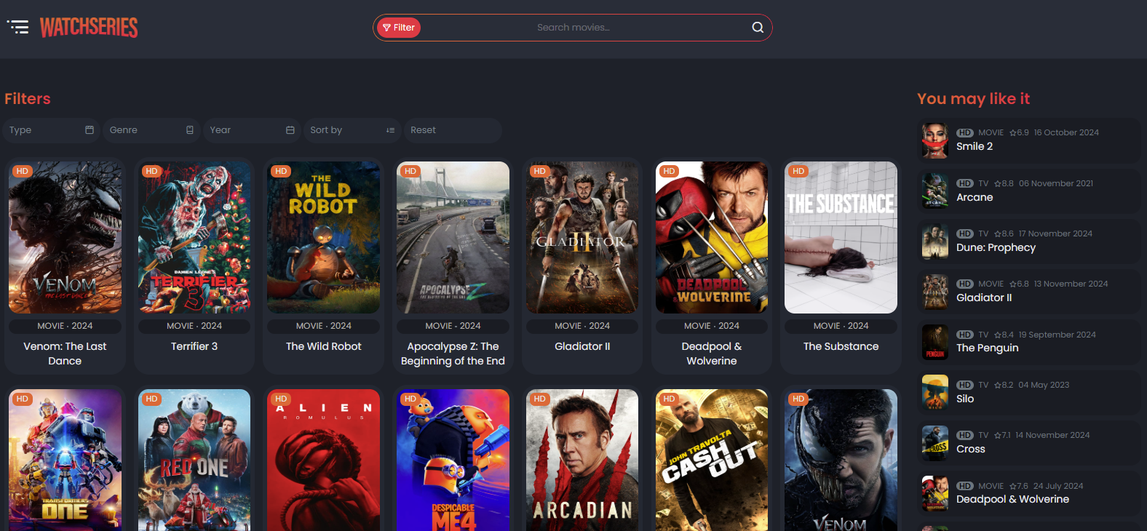This screenshot has width=1147, height=531.
Task: Open Deadpool & Wolverine poster in grid
Action: (712, 238)
